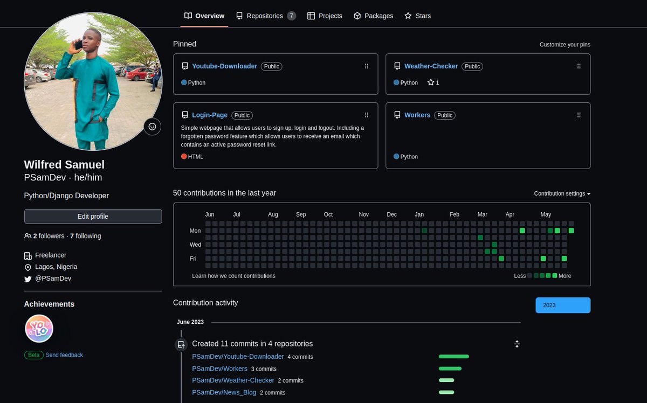Open the YOLO achievement badge
Image resolution: width=647 pixels, height=403 pixels.
pyautogui.click(x=39, y=328)
